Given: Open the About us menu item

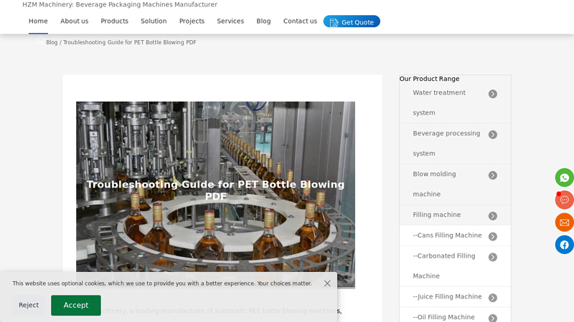Looking at the screenshot, I should point(75,21).
